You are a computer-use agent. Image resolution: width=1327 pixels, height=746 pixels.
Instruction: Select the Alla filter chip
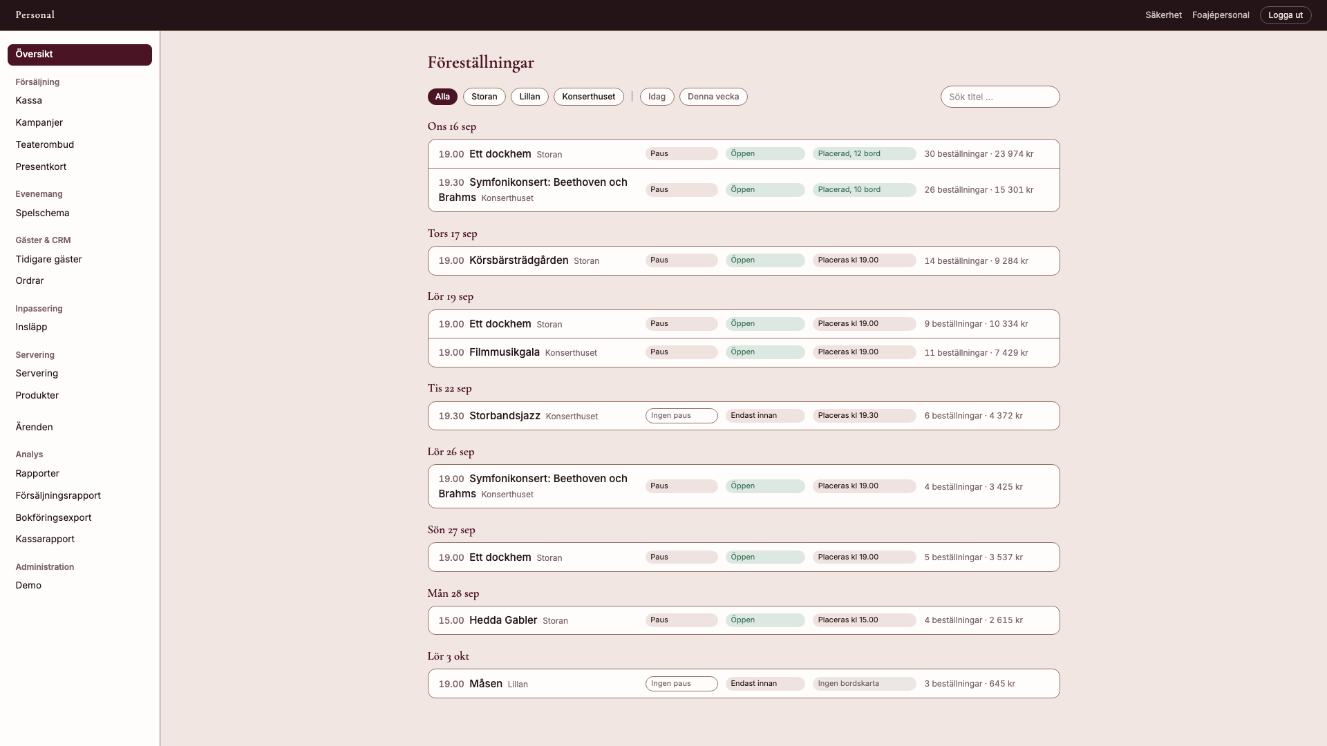tap(442, 97)
